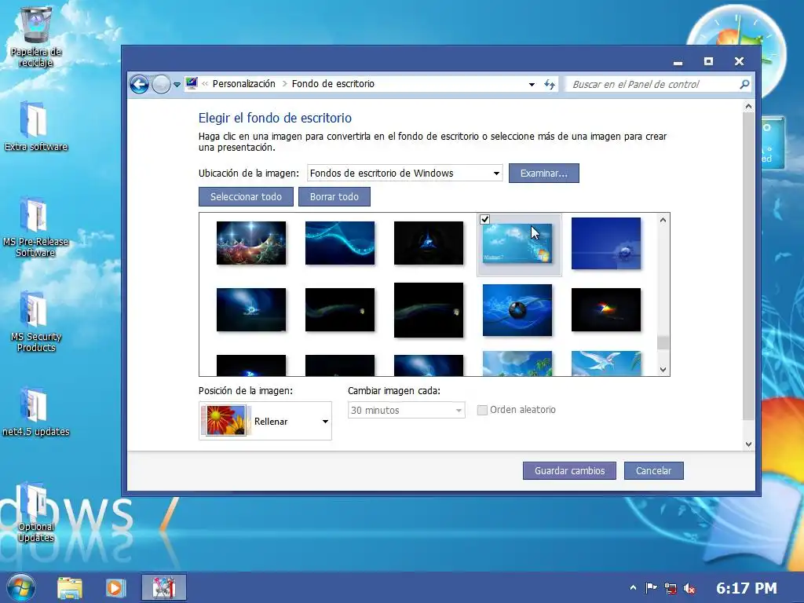Open the Extra software folder icon
This screenshot has width=804, height=603.
[x=35, y=126]
